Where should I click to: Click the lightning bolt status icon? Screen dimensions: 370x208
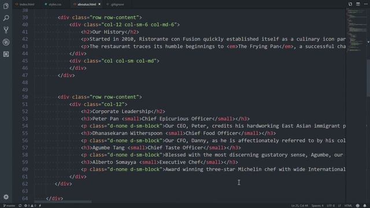point(40,206)
